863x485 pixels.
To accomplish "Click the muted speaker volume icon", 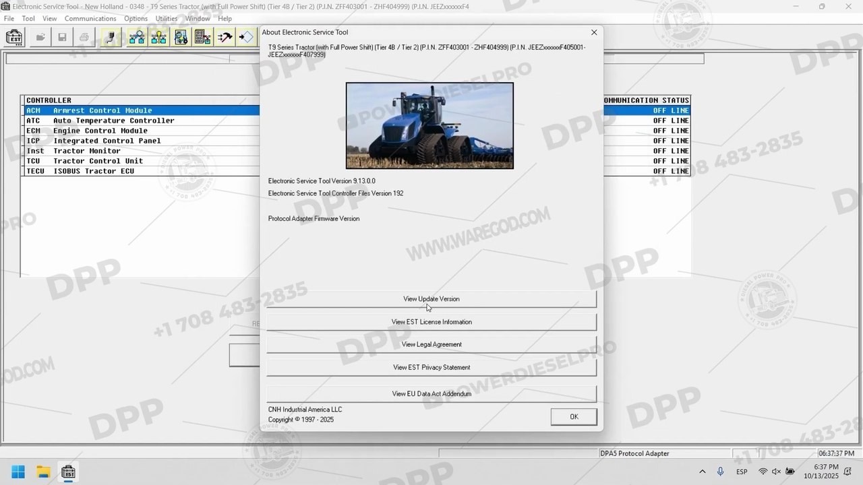I will pyautogui.click(x=777, y=472).
